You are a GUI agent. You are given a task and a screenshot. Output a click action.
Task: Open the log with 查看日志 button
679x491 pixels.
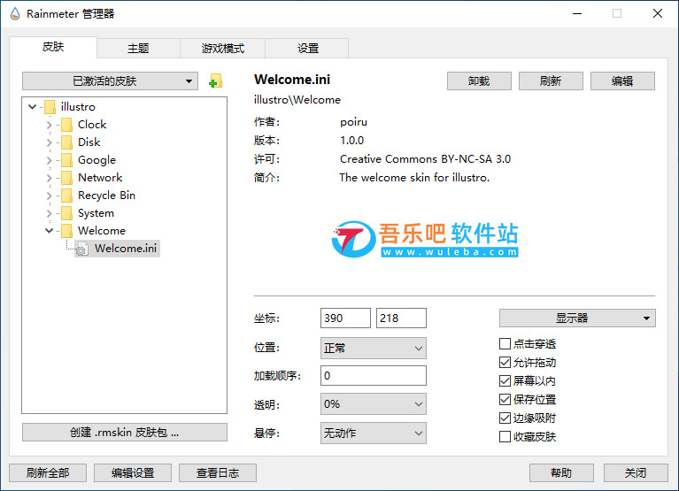pos(218,472)
